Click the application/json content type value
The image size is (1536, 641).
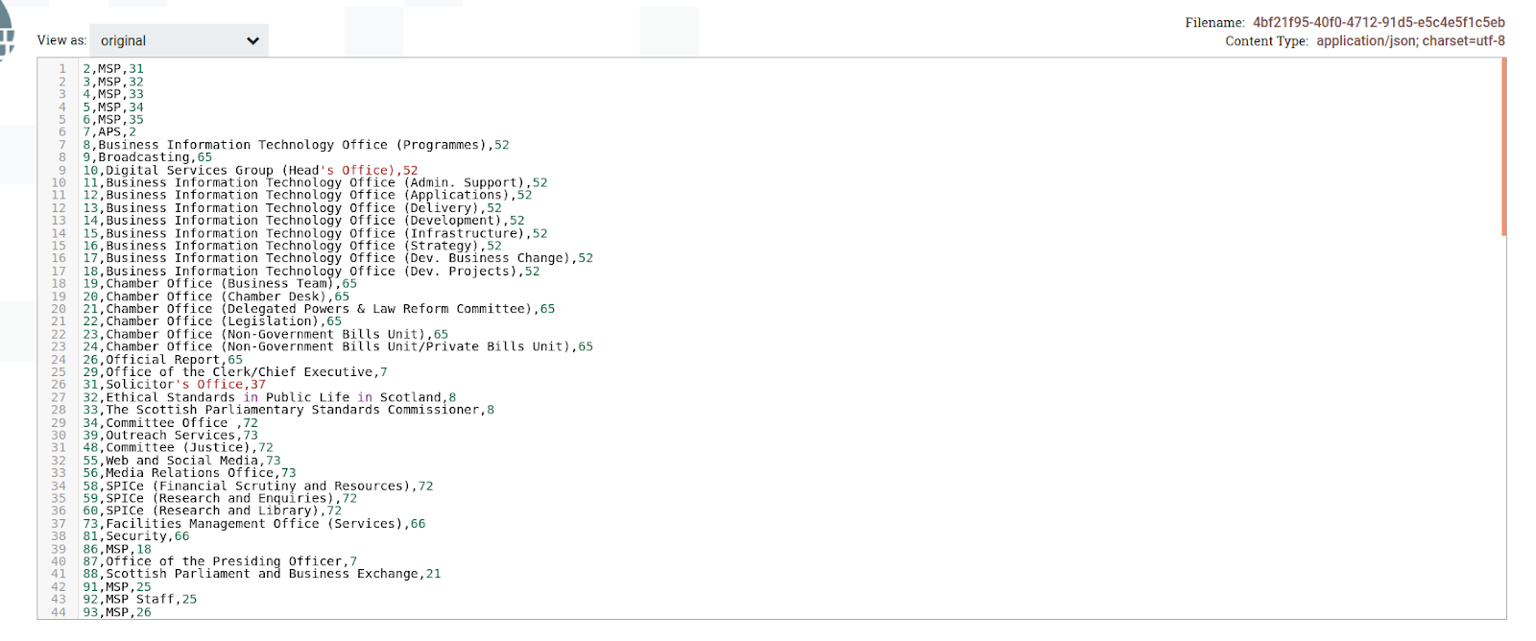[x=1410, y=41]
